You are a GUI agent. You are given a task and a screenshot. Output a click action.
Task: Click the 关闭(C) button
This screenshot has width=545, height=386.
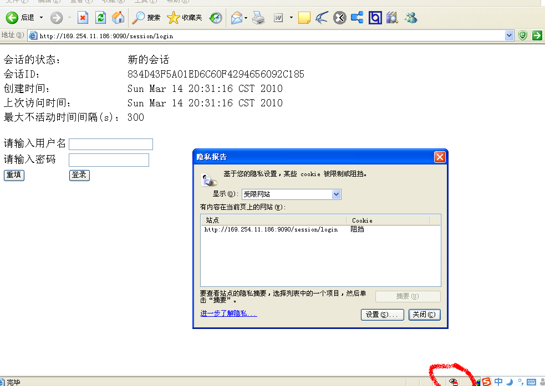[x=424, y=315]
